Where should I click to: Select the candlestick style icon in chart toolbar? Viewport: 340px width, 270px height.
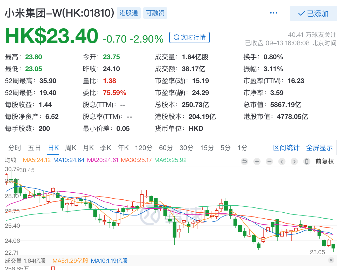[x=307, y=161]
